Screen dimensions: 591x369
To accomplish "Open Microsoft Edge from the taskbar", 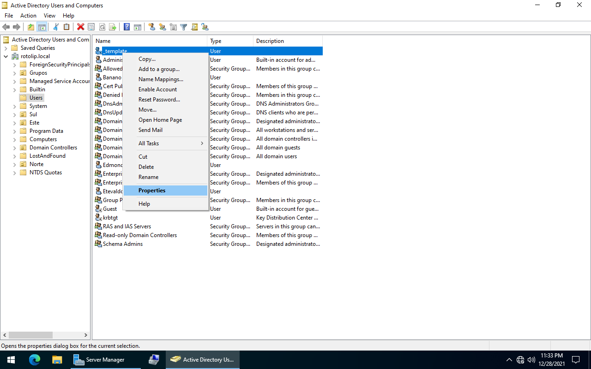I will pos(35,360).
